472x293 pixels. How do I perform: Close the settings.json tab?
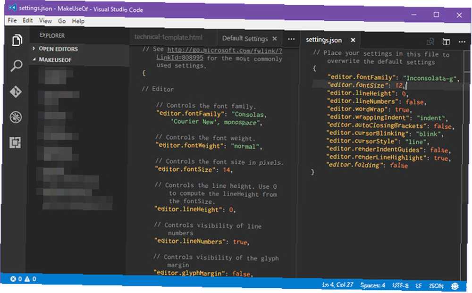point(353,40)
